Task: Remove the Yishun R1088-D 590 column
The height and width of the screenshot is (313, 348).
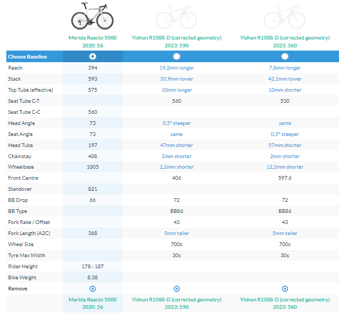Action: 177,289
